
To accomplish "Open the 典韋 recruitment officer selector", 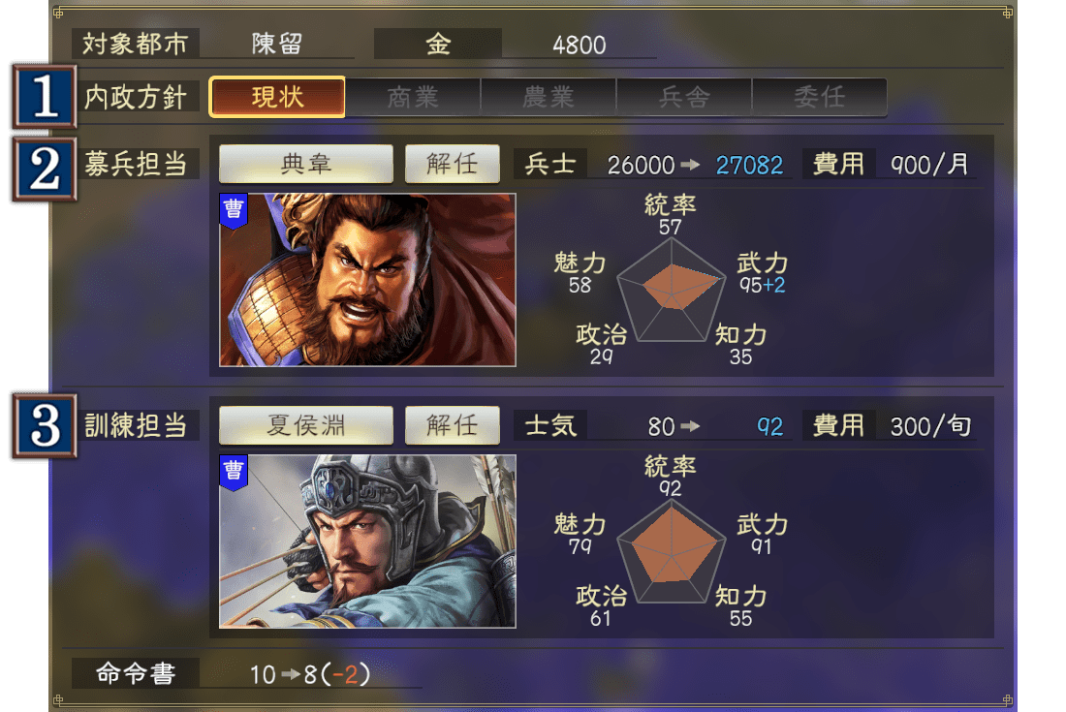I will (x=306, y=164).
